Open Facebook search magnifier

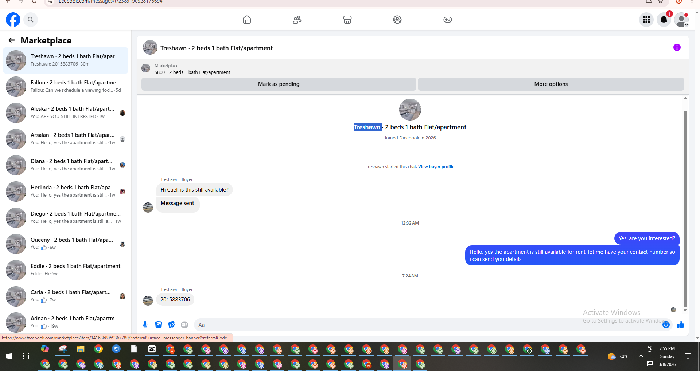[31, 20]
